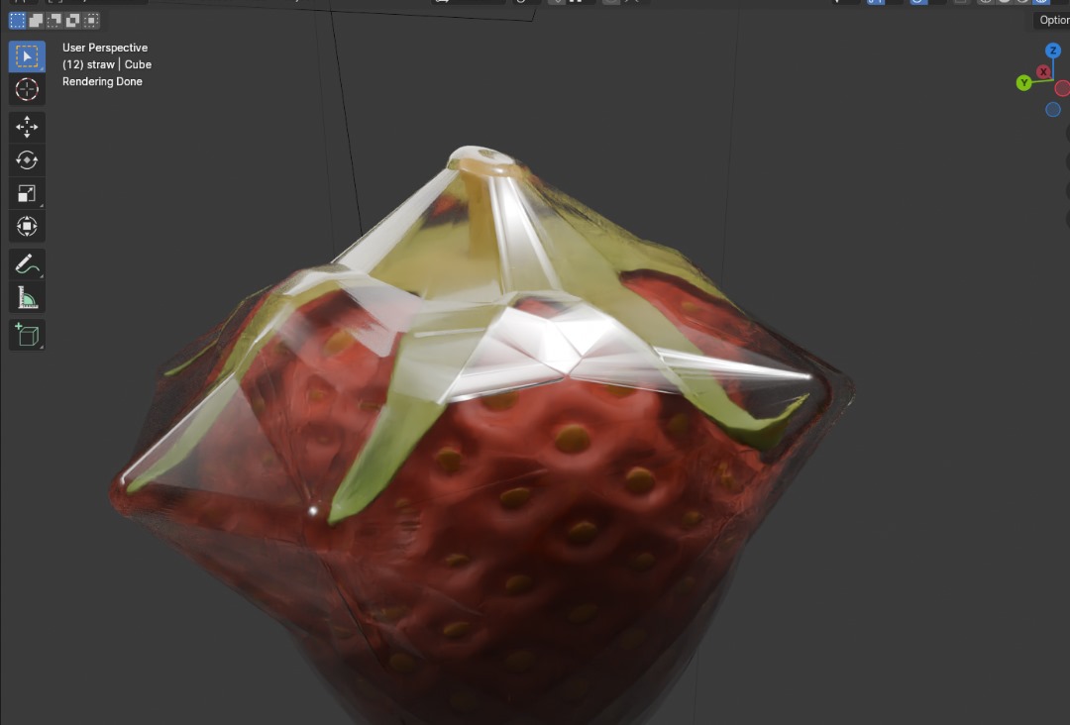Viewport: 1070px width, 725px height.
Task: Open the Options dropdown
Action: [1051, 21]
